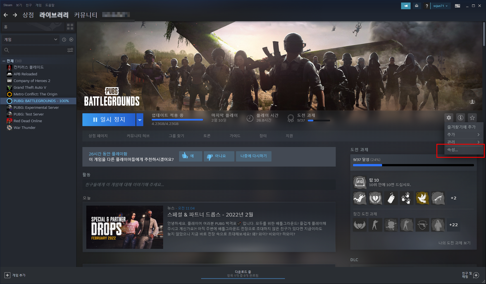Open 나의 도전 과제 보기 link
The width and height of the screenshot is (486, 284).
tap(454, 243)
